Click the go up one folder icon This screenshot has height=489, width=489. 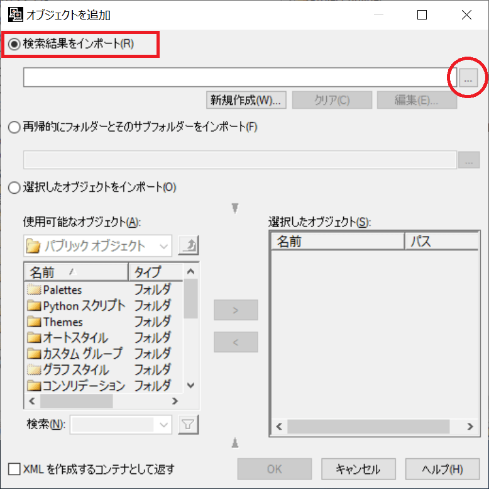189,245
